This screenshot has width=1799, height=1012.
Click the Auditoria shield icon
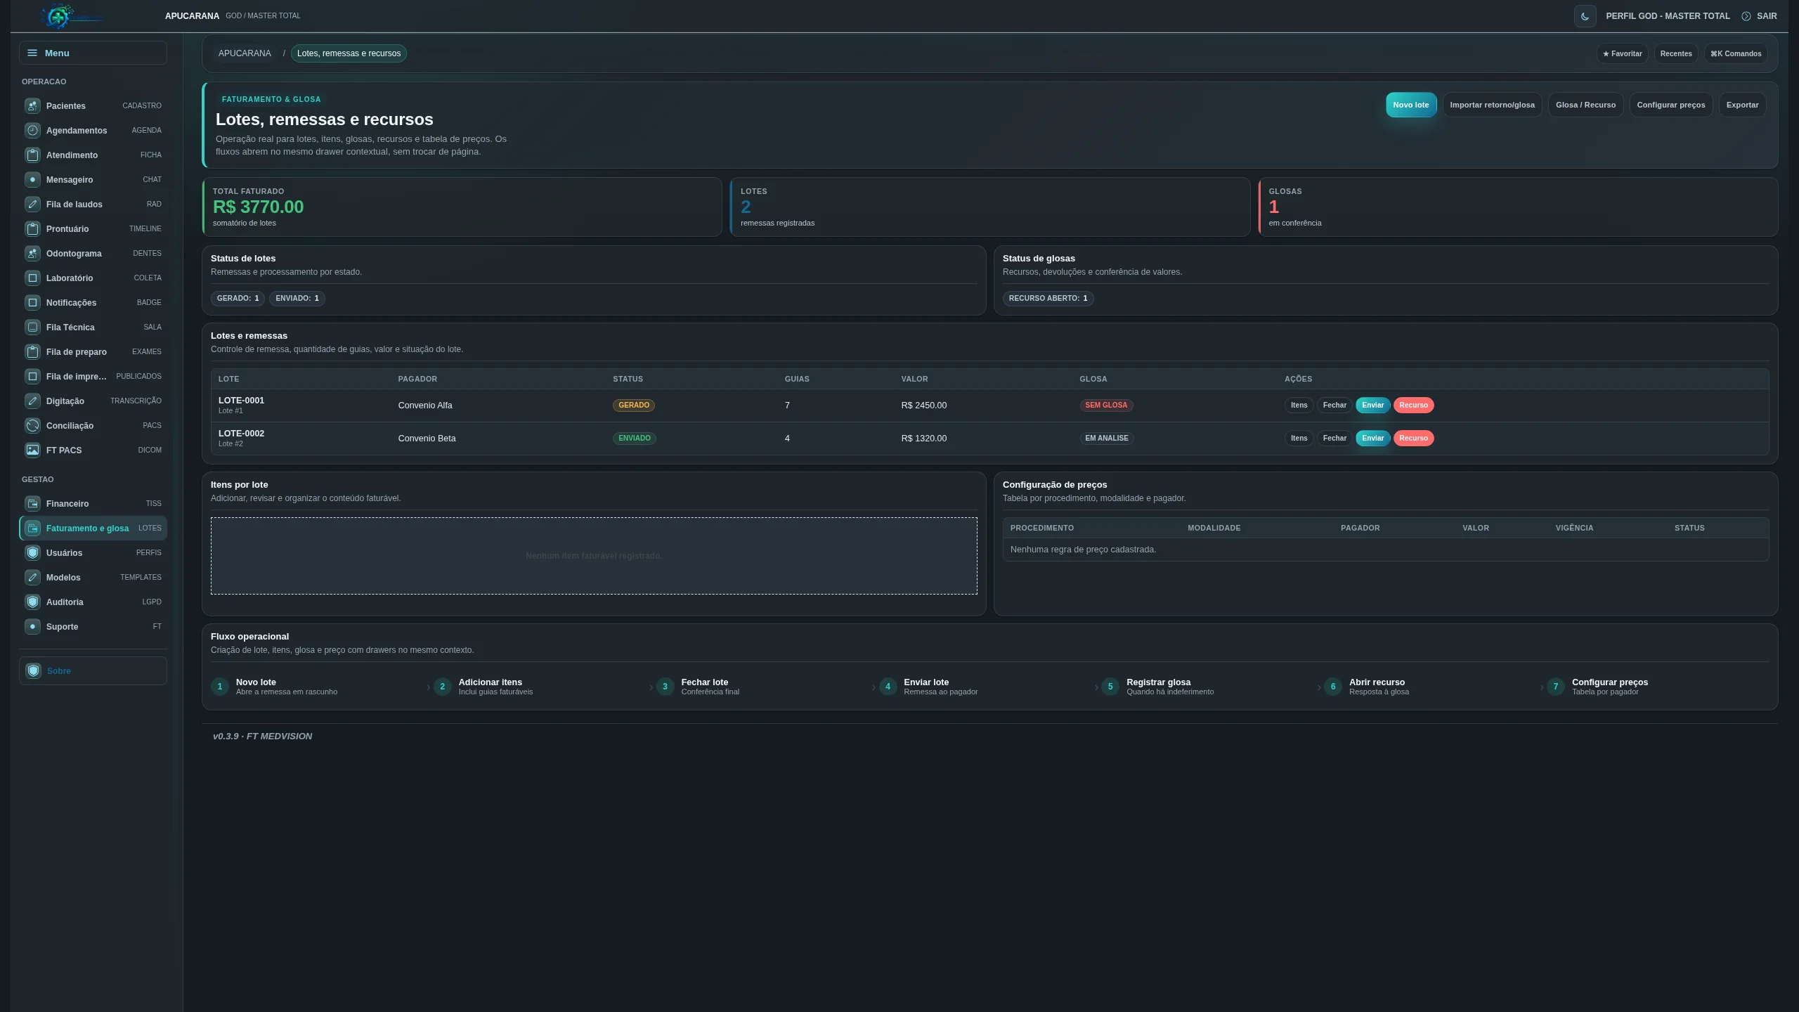pos(32,602)
